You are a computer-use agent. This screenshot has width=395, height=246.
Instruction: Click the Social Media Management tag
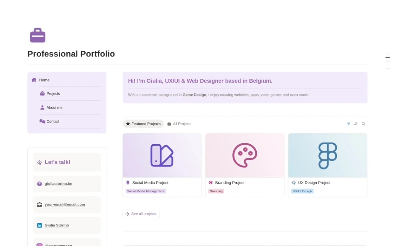click(x=146, y=191)
